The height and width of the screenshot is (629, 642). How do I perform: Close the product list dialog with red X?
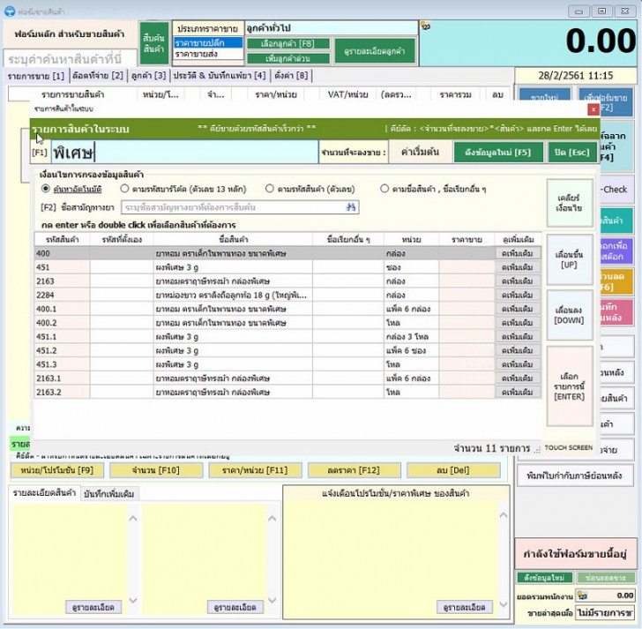(x=593, y=109)
